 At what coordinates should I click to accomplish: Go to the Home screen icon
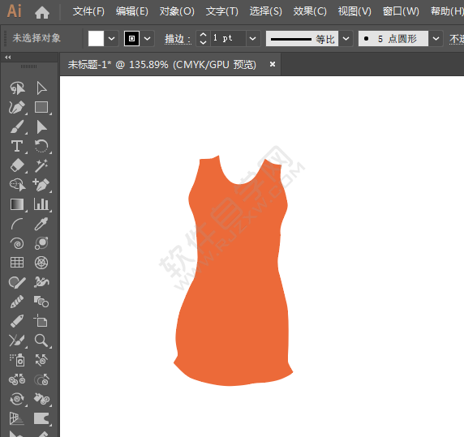[42, 12]
